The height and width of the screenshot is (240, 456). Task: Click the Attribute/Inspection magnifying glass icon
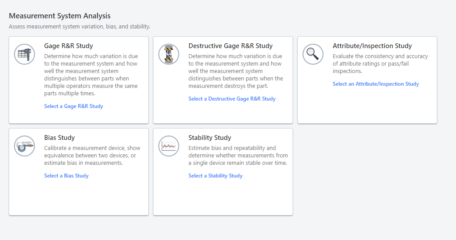click(x=313, y=54)
